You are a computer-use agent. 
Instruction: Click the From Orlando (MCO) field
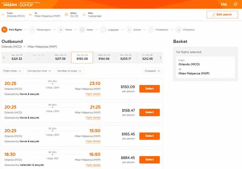pos(16,15)
